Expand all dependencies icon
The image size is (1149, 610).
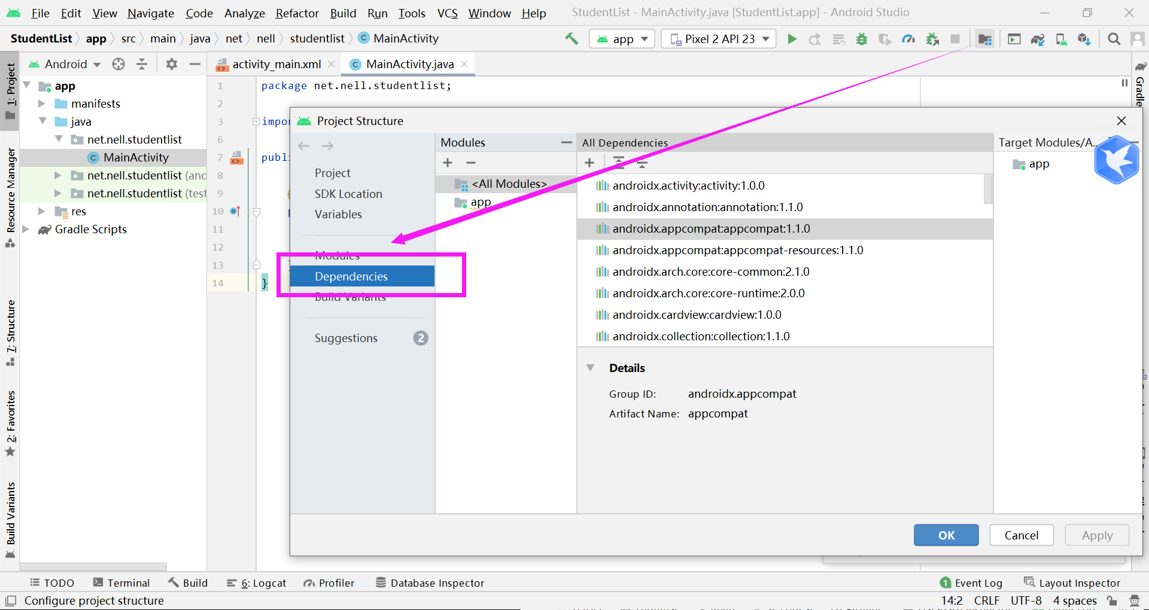pos(619,163)
